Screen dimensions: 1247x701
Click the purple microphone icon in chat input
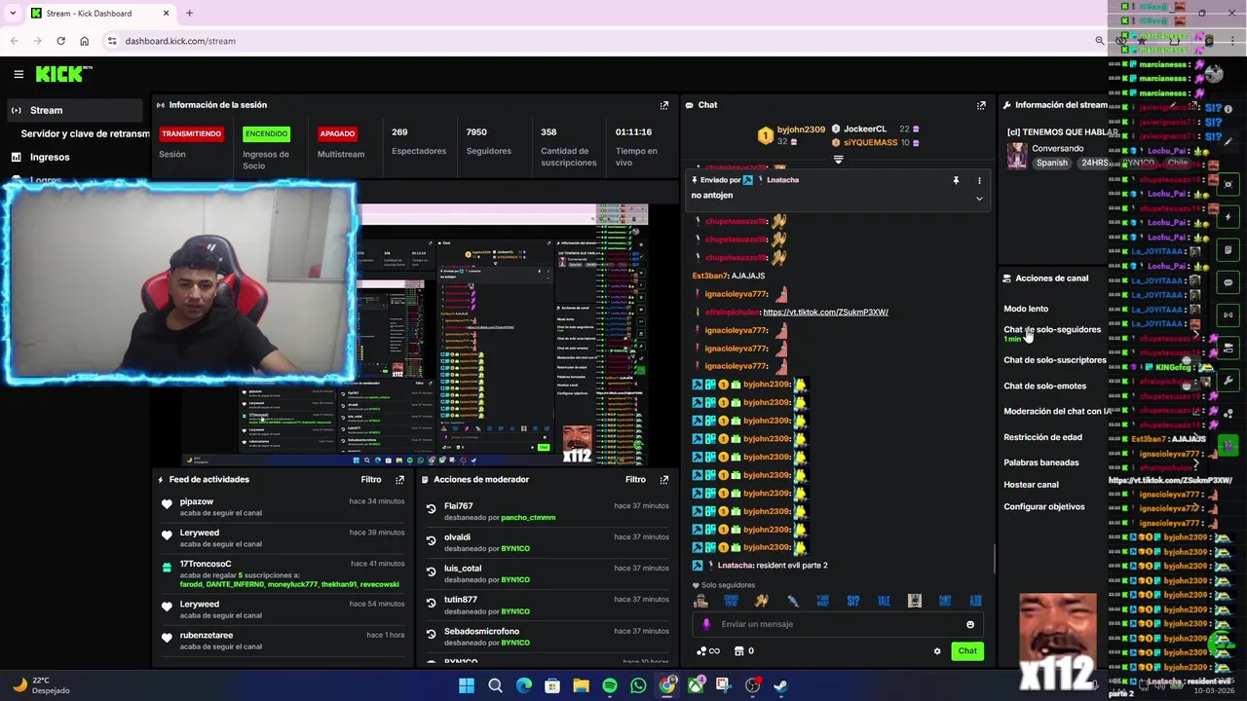point(707,625)
